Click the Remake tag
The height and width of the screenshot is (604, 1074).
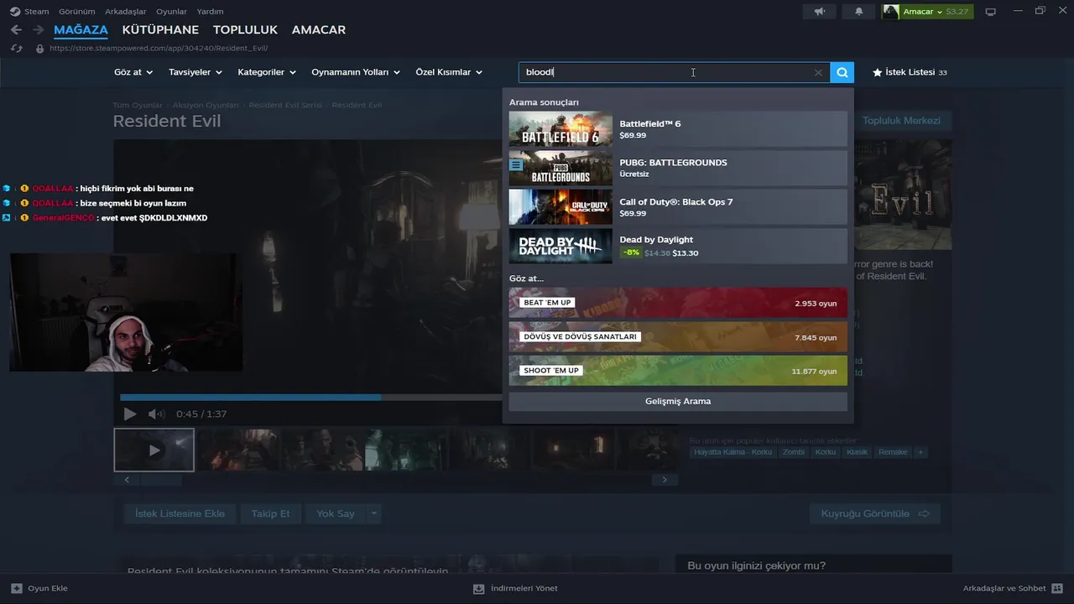[893, 452]
